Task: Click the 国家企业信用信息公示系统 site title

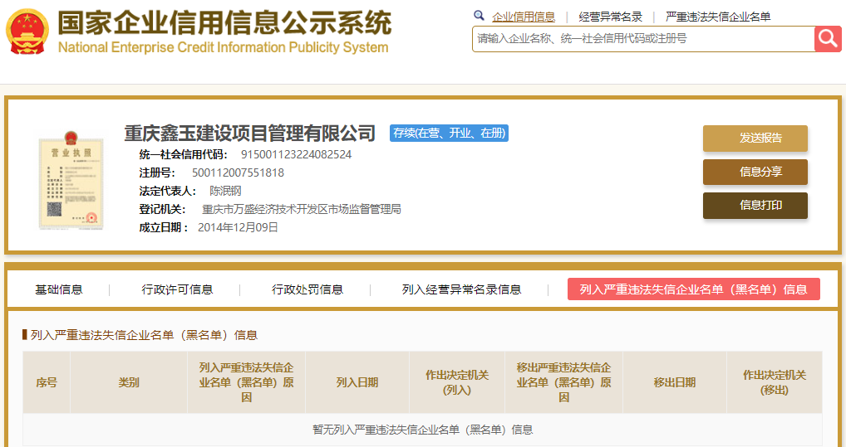Action: 224,22
